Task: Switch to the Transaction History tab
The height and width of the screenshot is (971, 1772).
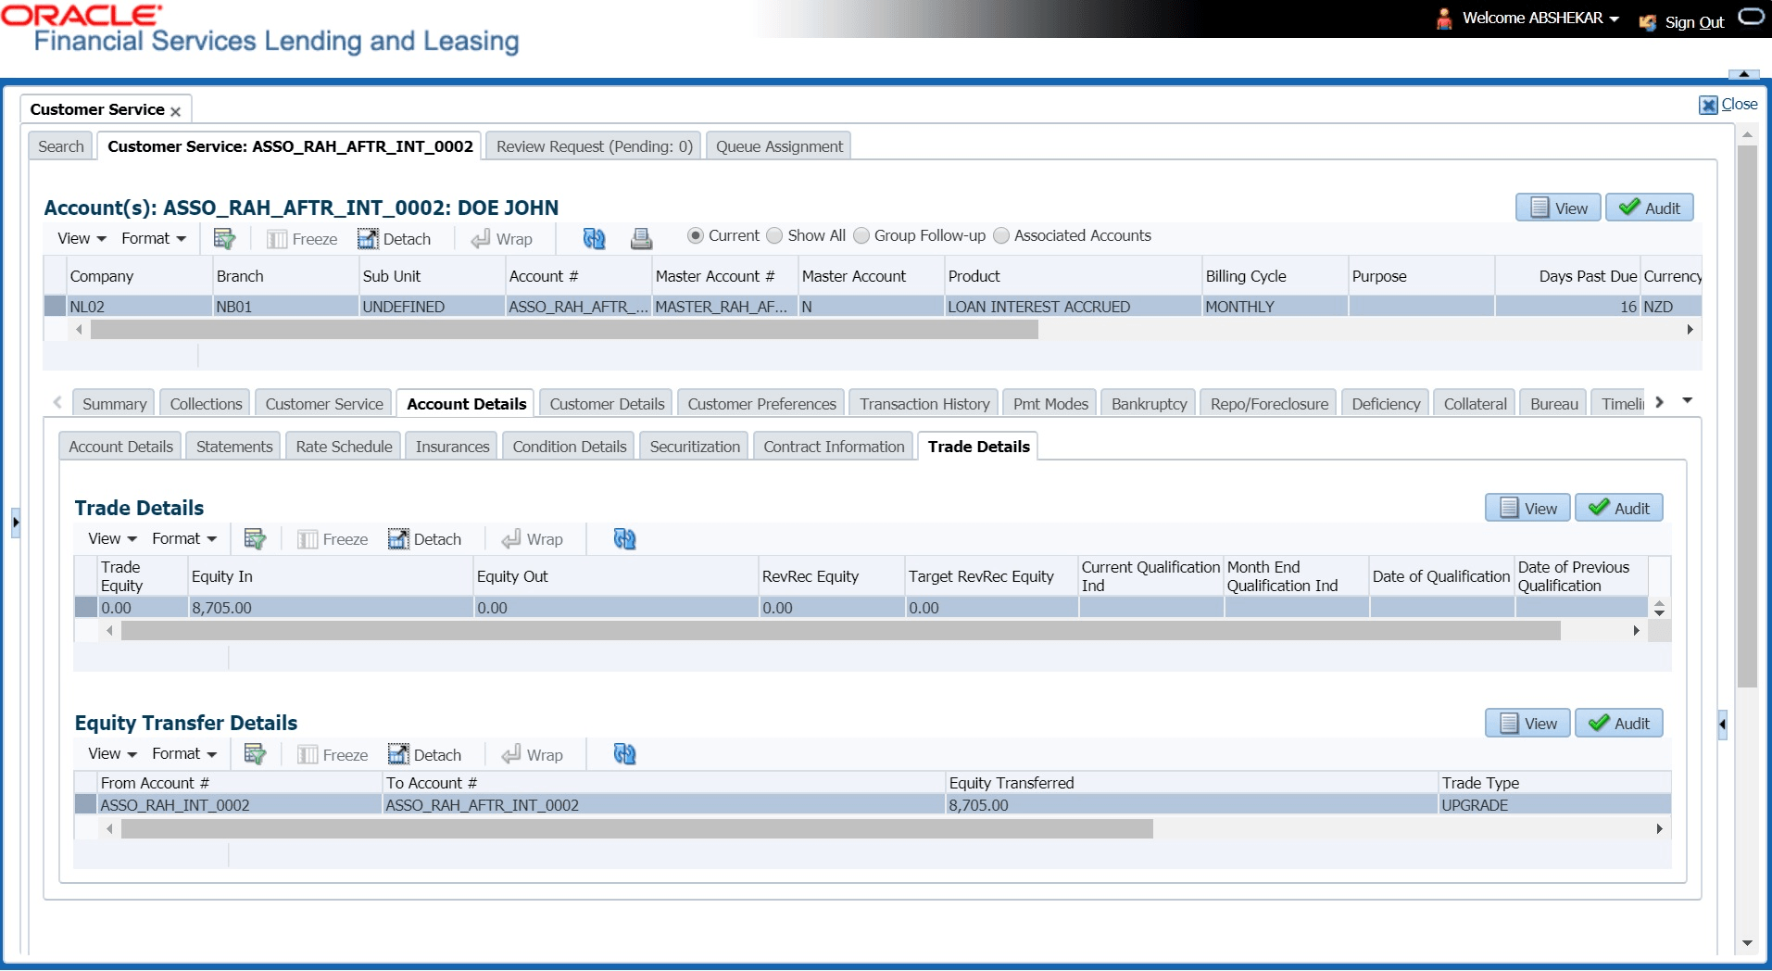Action: click(x=924, y=404)
